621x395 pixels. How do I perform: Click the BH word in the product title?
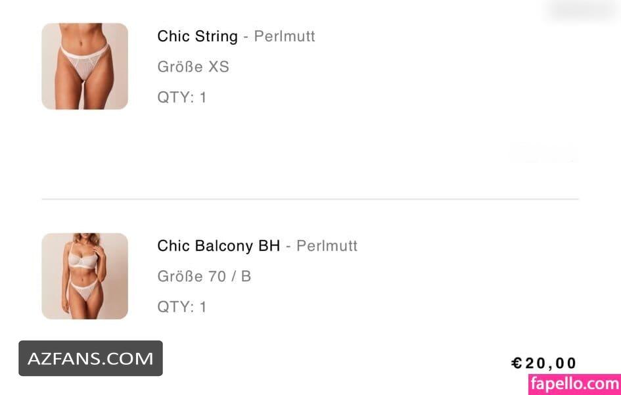269,246
